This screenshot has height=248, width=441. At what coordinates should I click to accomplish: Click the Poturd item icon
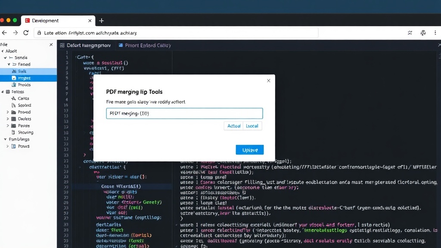click(13, 146)
